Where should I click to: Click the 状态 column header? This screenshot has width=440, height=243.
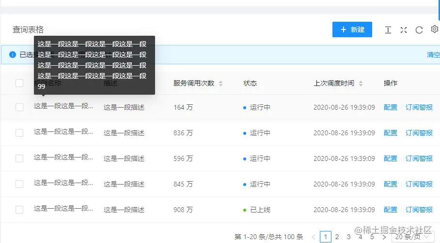[x=250, y=83]
